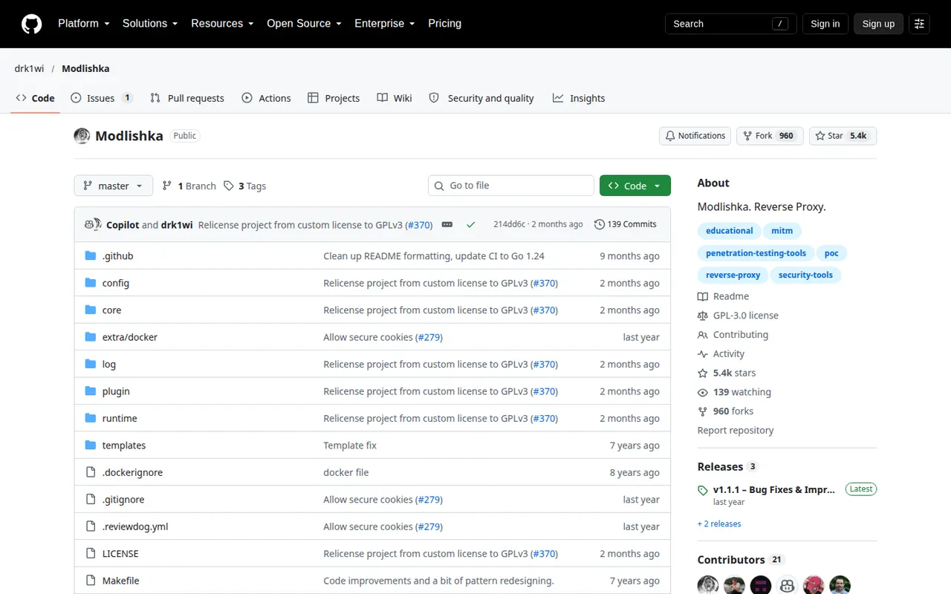Click the Sign up button
This screenshot has width=951, height=594.
click(878, 24)
